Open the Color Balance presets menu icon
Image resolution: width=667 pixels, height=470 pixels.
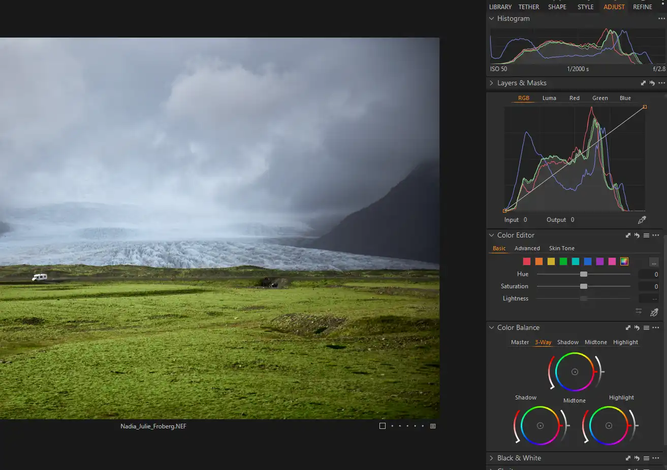pyautogui.click(x=646, y=328)
